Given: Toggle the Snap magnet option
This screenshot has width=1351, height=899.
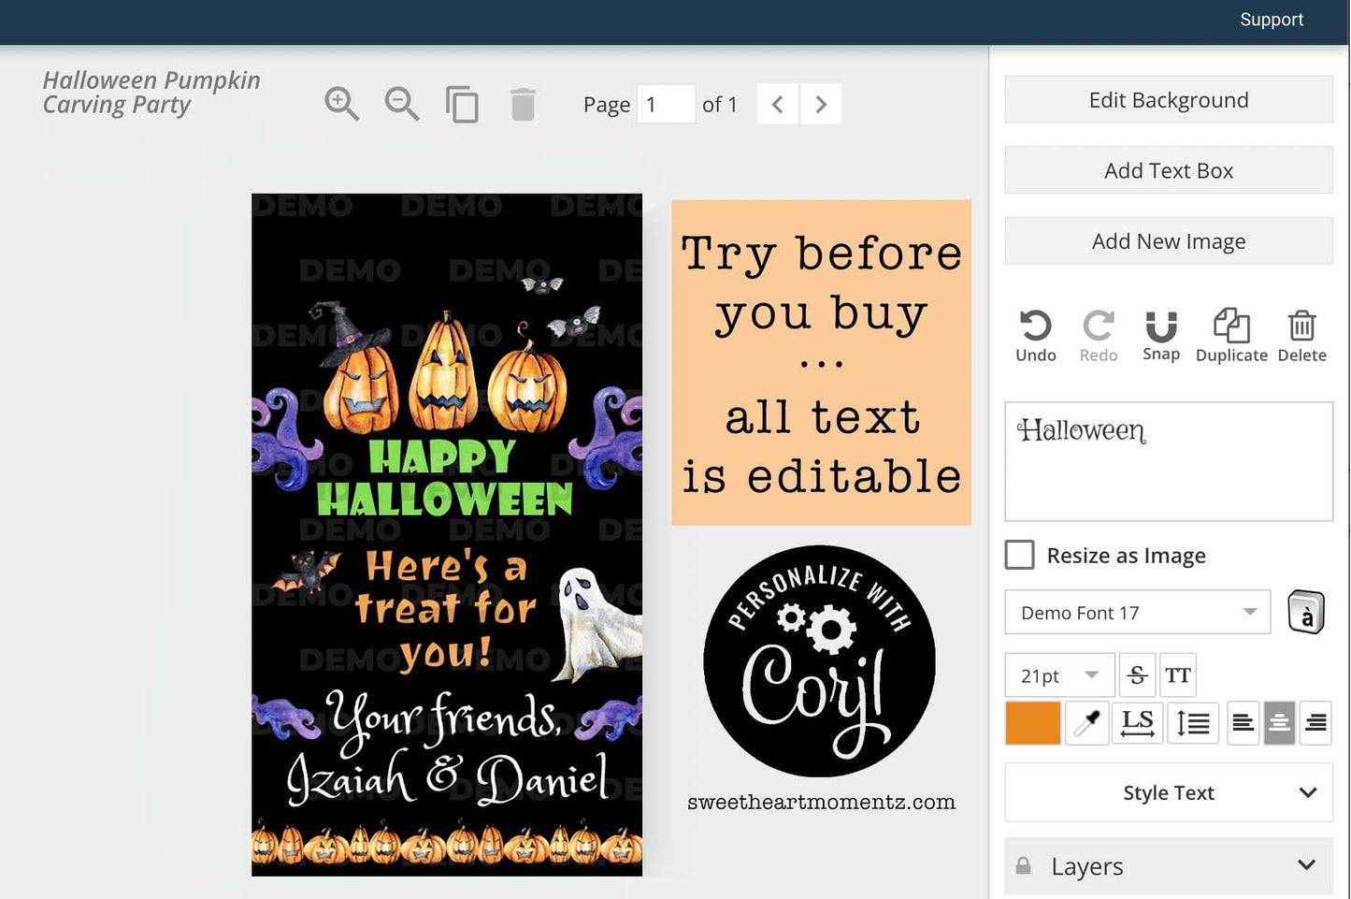Looking at the screenshot, I should tap(1160, 336).
